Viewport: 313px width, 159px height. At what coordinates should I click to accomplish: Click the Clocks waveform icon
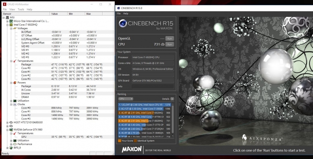pyautogui.click(x=15, y=104)
